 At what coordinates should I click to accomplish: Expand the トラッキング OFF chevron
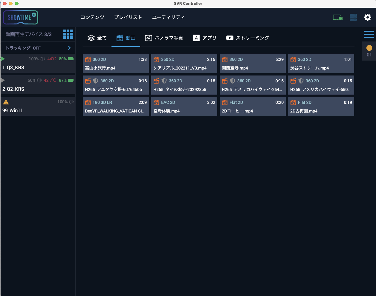[x=69, y=48]
